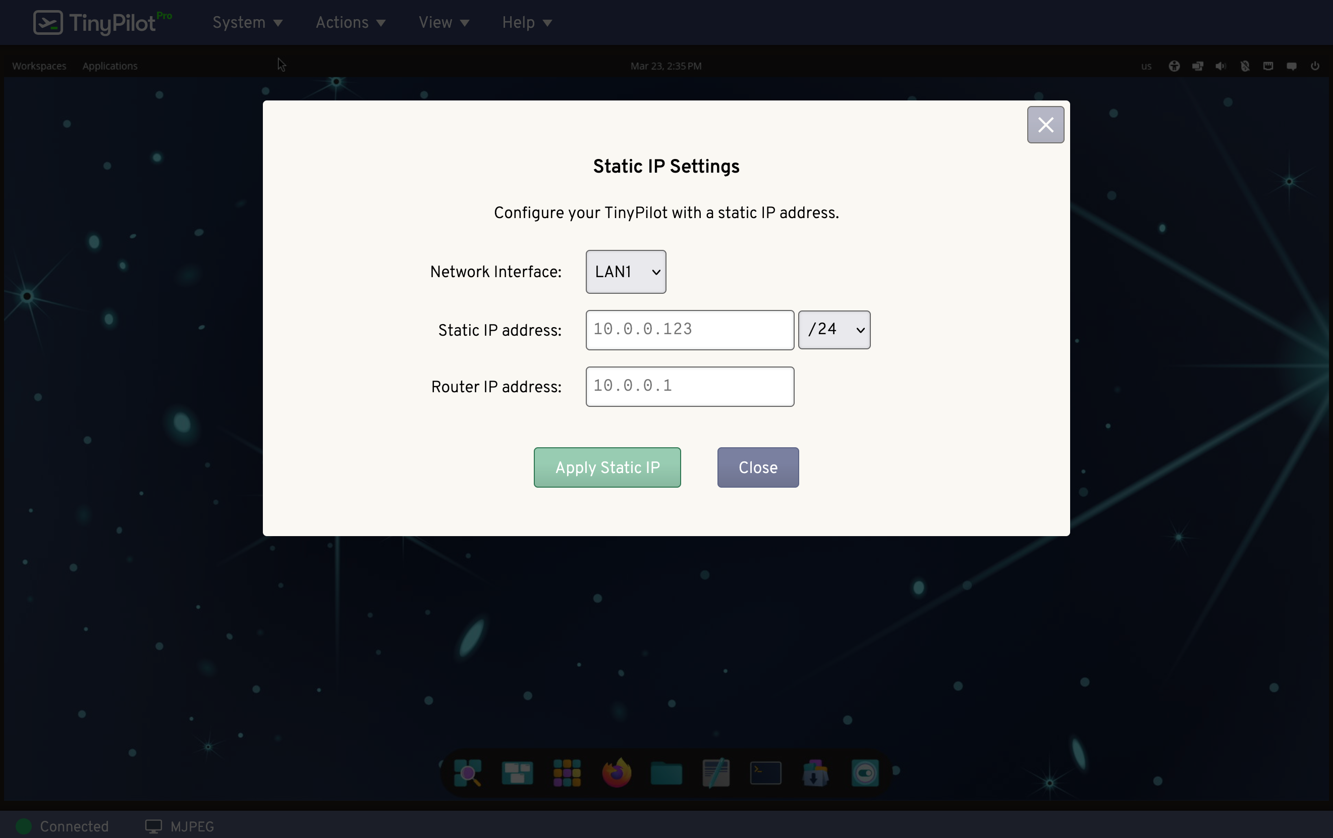Click the Apply Static IP button
Viewport: 1333px width, 838px height.
pos(607,467)
